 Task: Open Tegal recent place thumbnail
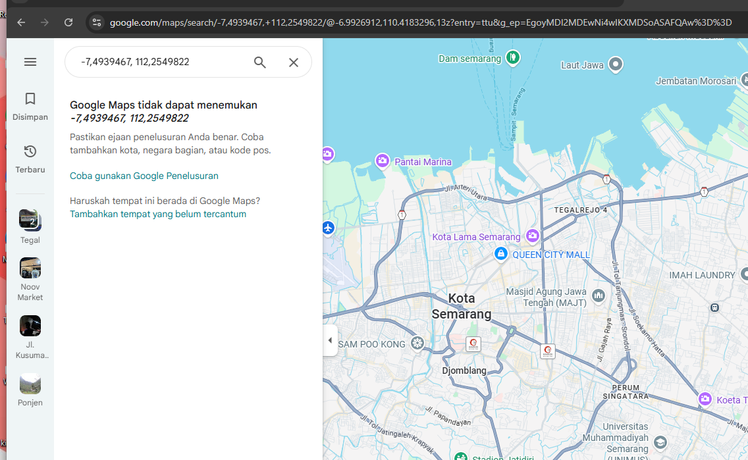click(30, 220)
